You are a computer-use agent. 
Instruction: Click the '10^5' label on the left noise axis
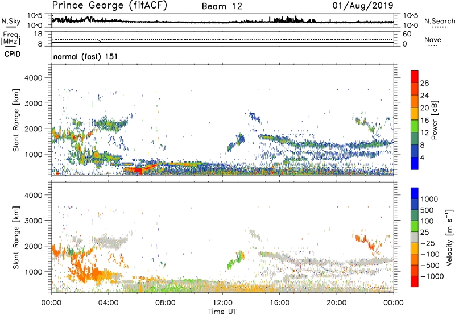35,15
